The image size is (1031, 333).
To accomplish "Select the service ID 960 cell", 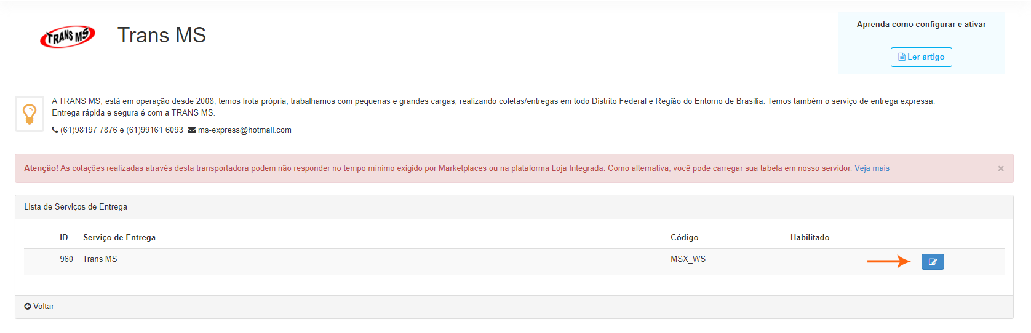I will pyautogui.click(x=66, y=259).
